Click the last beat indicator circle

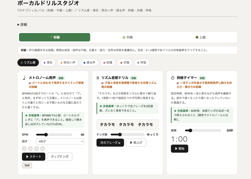click(43, 149)
